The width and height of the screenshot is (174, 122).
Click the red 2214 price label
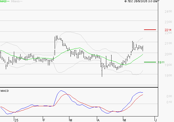pyautogui.click(x=168, y=30)
